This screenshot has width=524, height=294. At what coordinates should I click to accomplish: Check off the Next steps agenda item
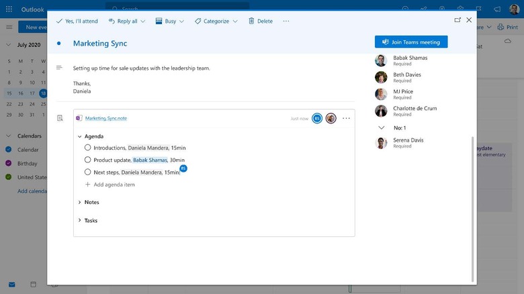87,172
